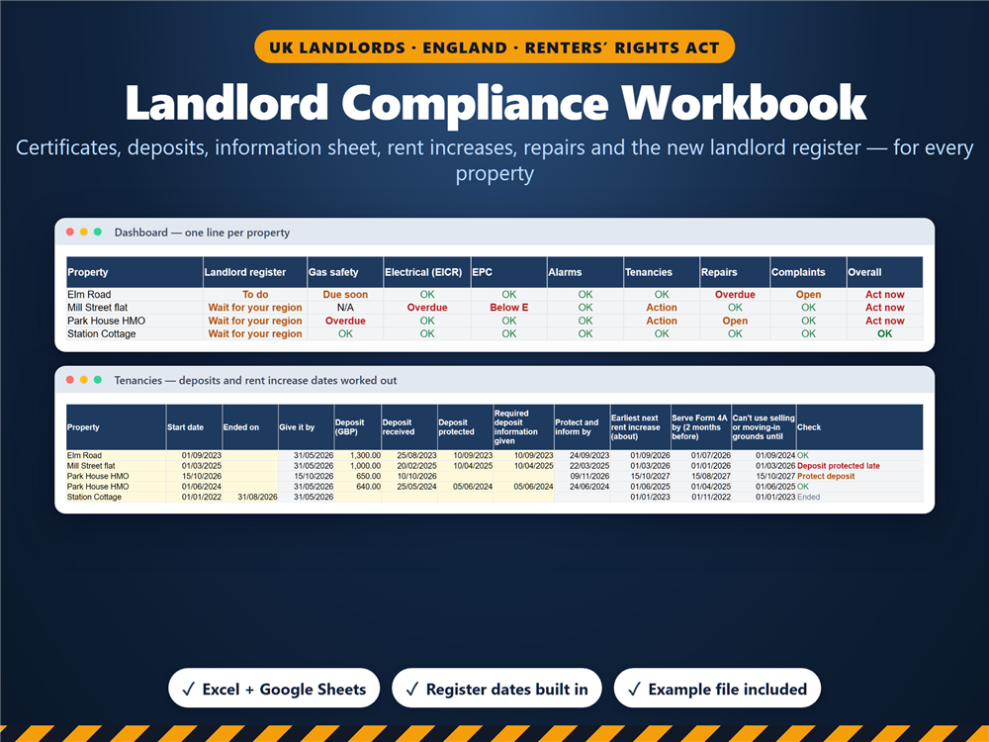Click the 'Give it by' column header
The width and height of the screenshot is (989, 742).
coord(306,427)
